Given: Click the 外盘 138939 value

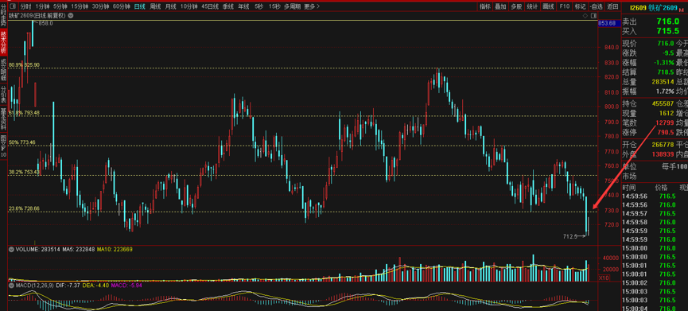Looking at the screenshot, I should [x=663, y=154].
